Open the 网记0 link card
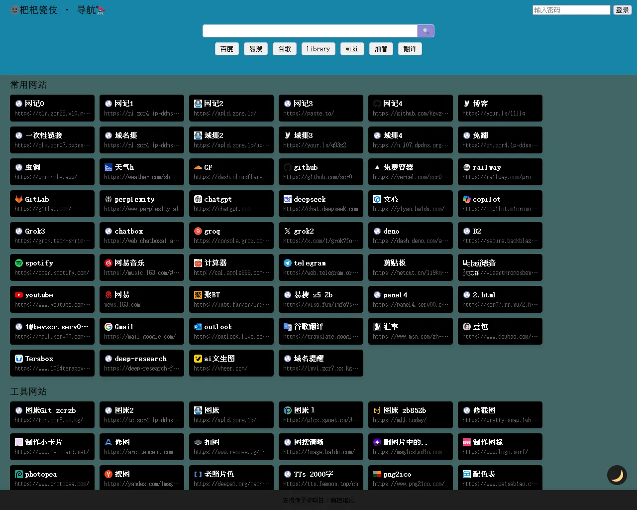637x510 pixels. pos(52,108)
